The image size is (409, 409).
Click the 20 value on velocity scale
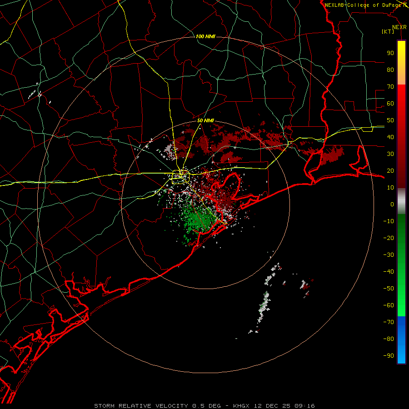390,171
